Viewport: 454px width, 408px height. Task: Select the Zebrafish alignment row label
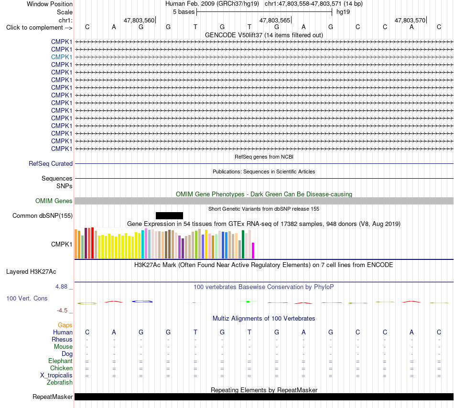60,383
